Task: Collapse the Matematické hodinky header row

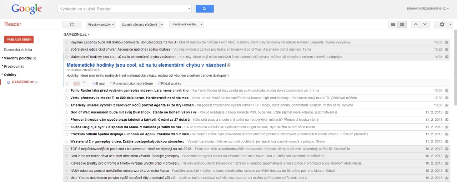Action: [x=256, y=57]
